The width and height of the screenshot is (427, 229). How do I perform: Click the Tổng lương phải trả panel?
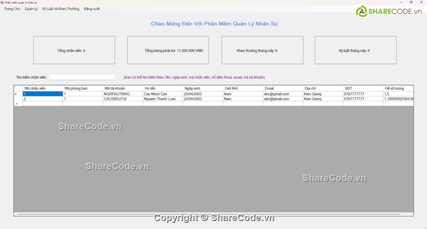click(168, 50)
